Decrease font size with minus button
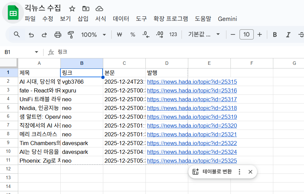This screenshot has height=194, width=304. (x=233, y=34)
